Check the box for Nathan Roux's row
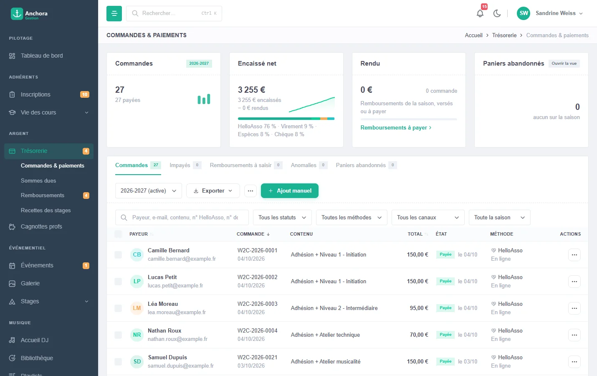Image resolution: width=597 pixels, height=376 pixels. coord(118,335)
